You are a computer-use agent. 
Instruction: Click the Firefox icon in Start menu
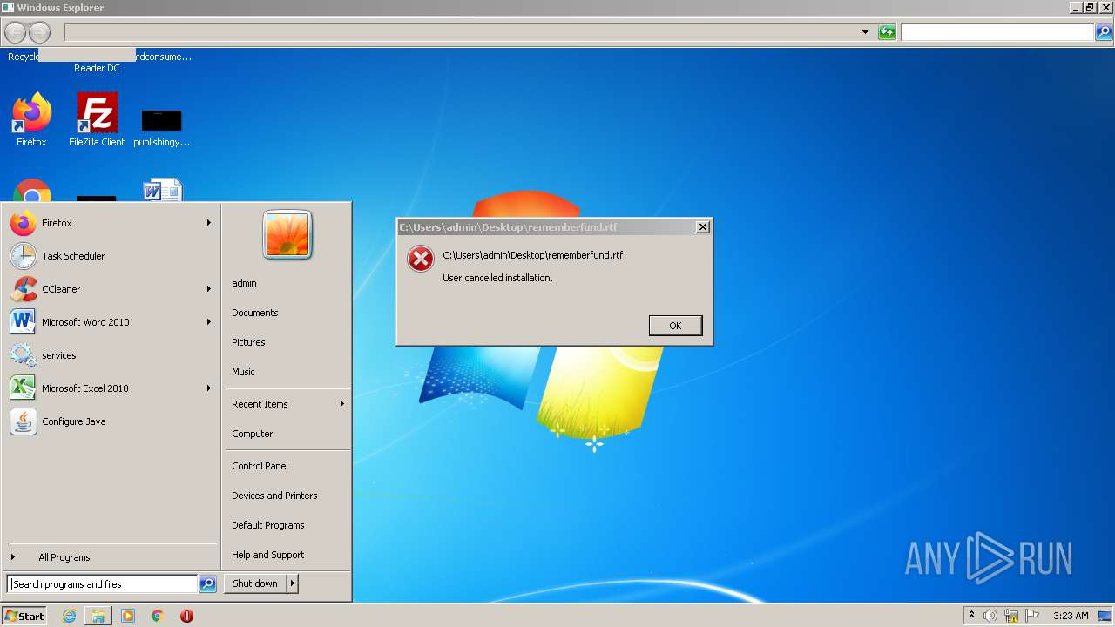tap(24, 223)
